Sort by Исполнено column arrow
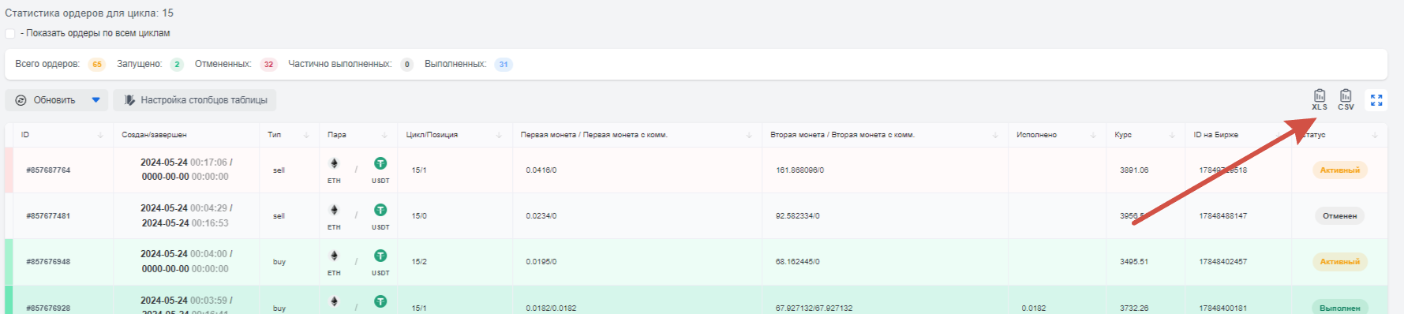The width and height of the screenshot is (1404, 314). pyautogui.click(x=1093, y=135)
